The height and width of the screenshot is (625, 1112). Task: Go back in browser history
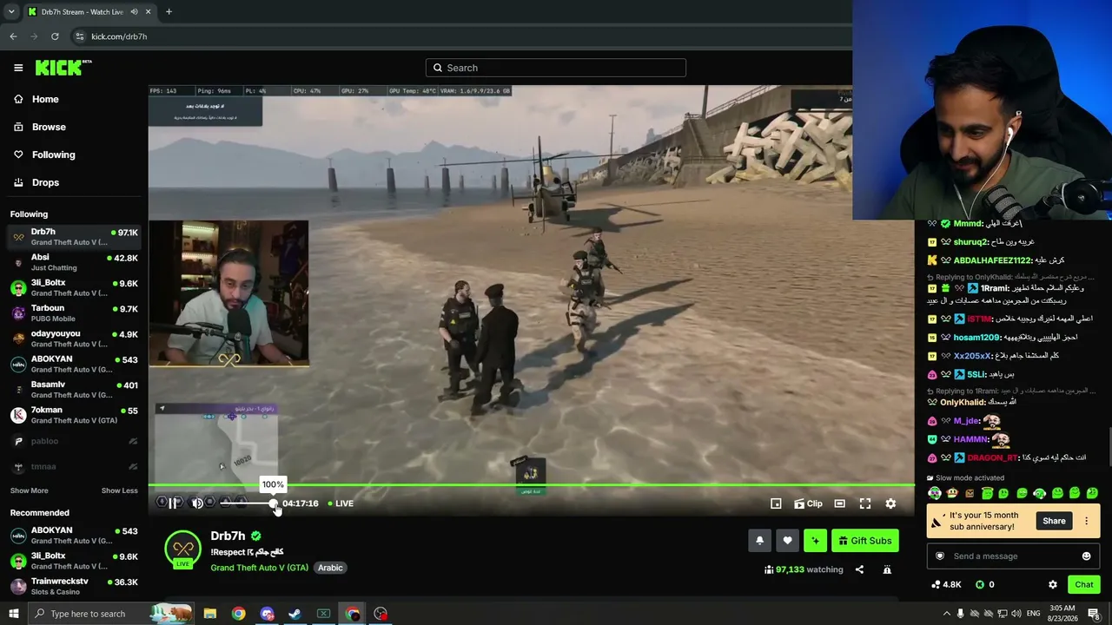point(13,36)
